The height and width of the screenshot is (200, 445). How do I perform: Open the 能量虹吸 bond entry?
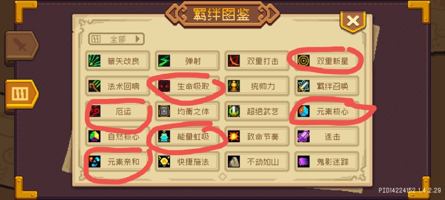click(x=187, y=137)
